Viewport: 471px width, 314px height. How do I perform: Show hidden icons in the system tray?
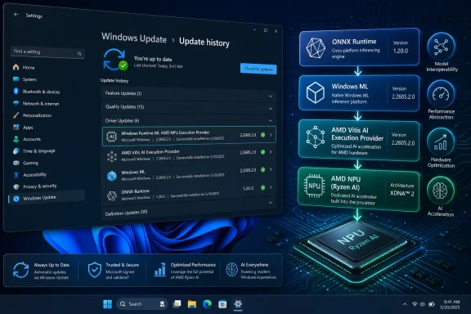[405, 304]
